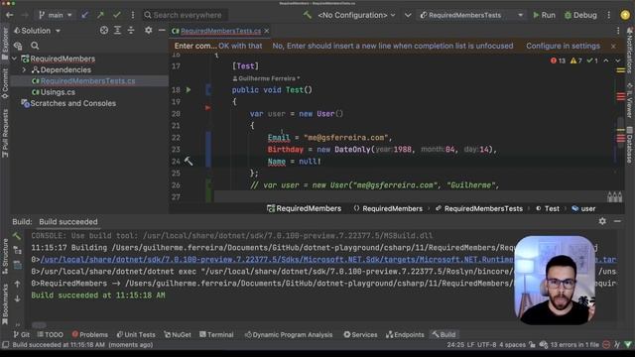Close the Enter completion notification banner
The width and height of the screenshot is (635, 357).
tap(613, 46)
